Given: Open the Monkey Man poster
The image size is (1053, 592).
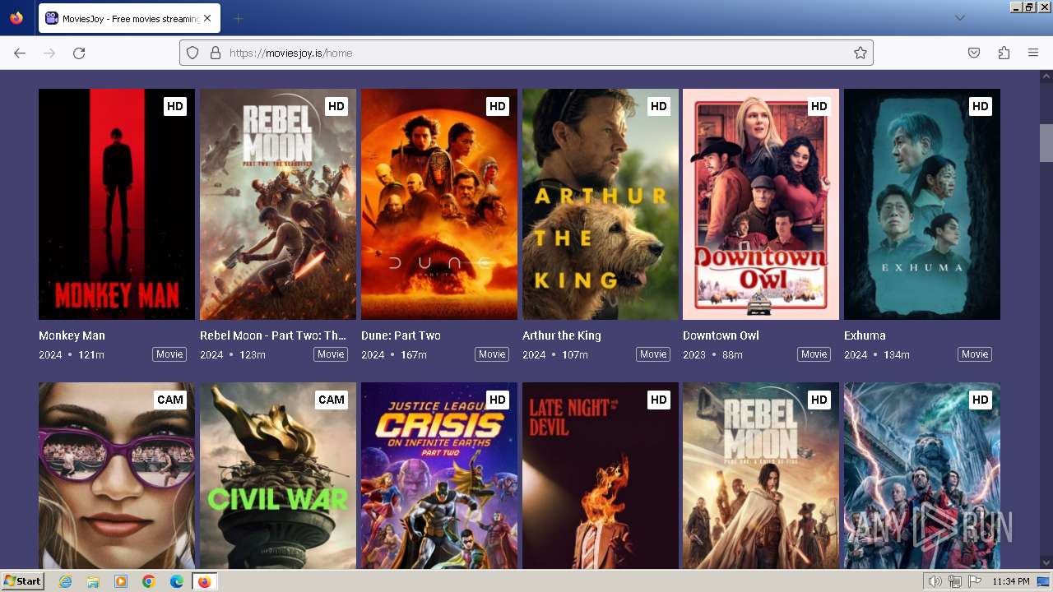Looking at the screenshot, I should tap(117, 204).
